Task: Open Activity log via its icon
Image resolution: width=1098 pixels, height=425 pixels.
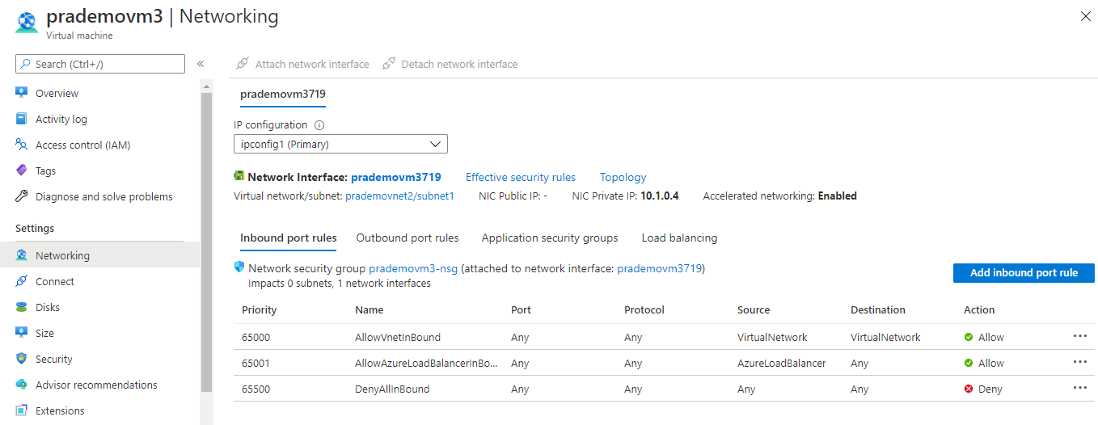Action: (22, 119)
